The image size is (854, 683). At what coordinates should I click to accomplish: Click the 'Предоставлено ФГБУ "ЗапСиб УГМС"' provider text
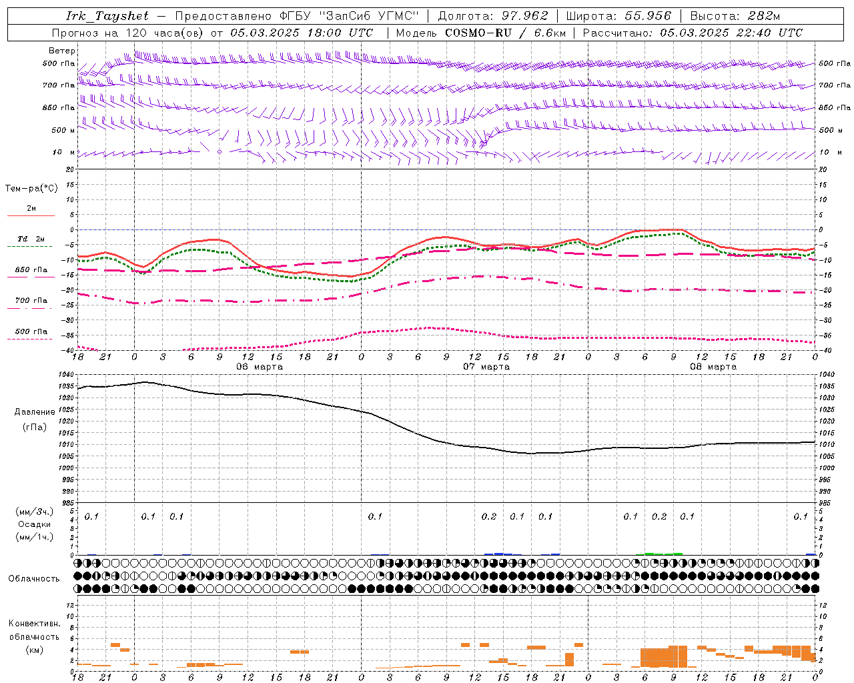pyautogui.click(x=297, y=16)
